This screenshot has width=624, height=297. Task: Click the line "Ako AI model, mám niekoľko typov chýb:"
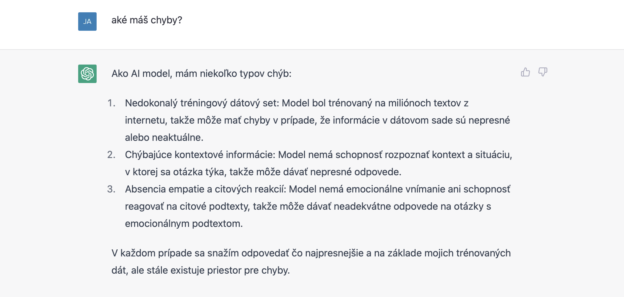[x=201, y=74]
